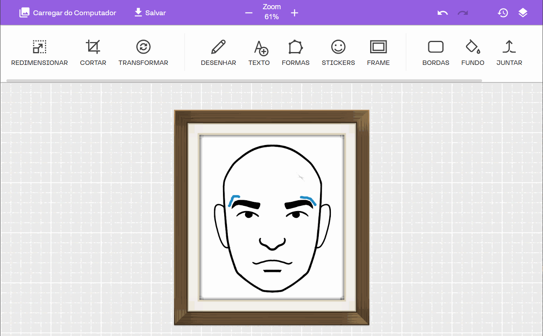This screenshot has width=543, height=336.
Task: Click the horizontal toolbar scrollbar
Action: click(244, 80)
